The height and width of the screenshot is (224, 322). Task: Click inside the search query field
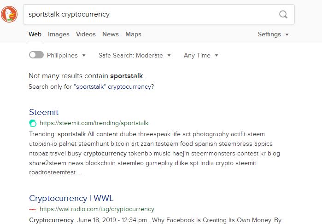tap(152, 14)
